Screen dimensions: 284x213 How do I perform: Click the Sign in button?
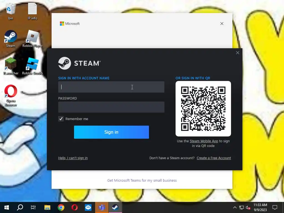[111, 132]
